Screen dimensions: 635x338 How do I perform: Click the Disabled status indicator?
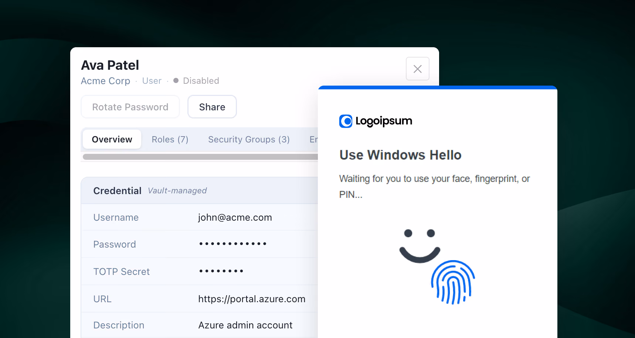click(196, 81)
